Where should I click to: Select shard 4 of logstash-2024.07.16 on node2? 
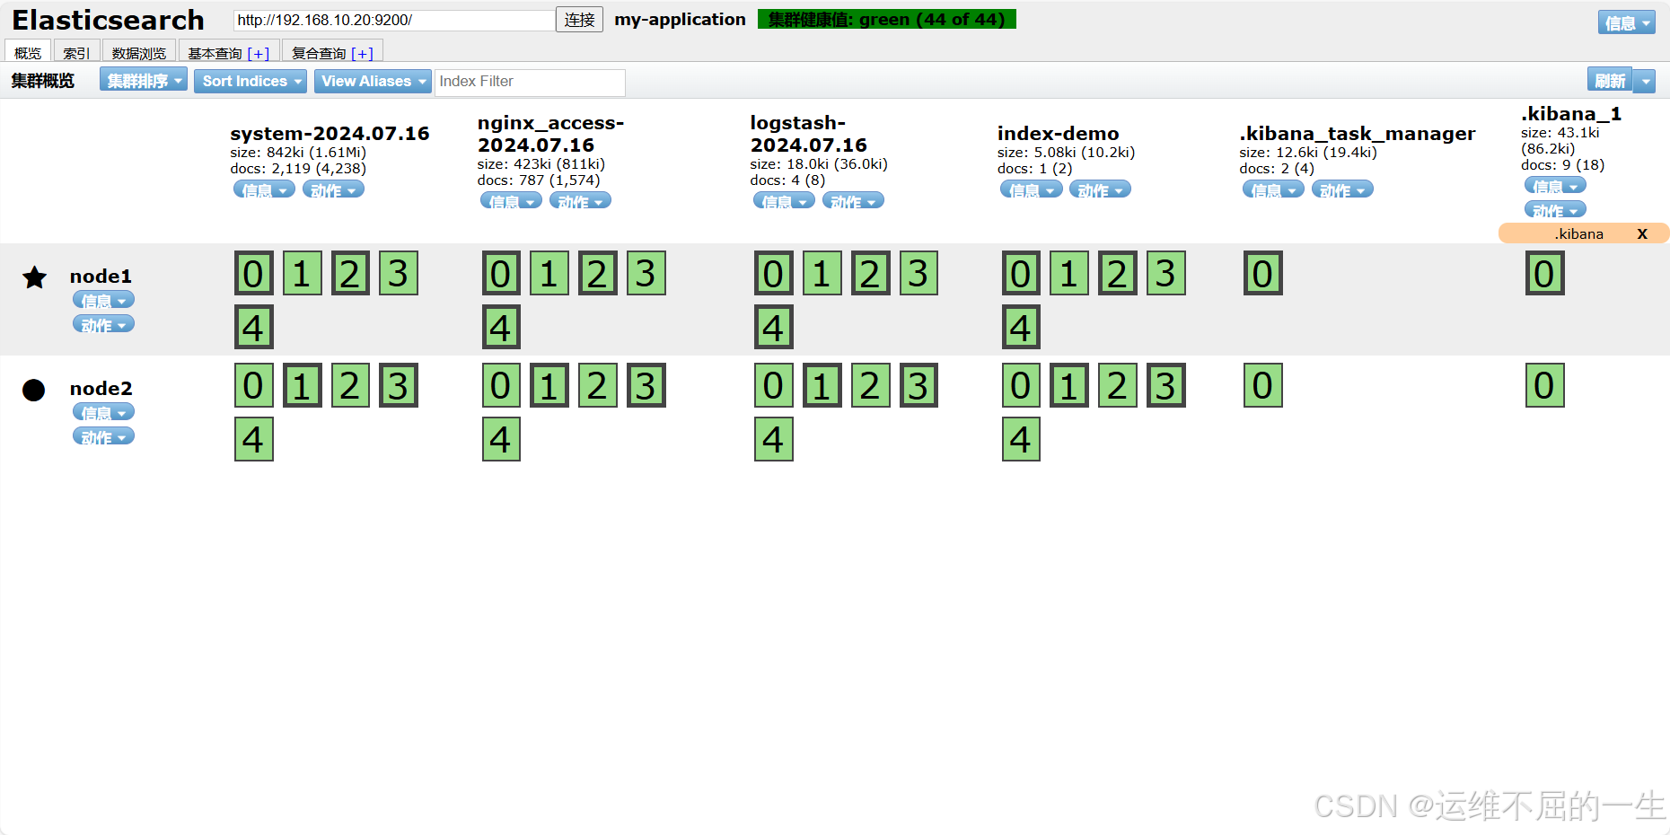(x=774, y=439)
